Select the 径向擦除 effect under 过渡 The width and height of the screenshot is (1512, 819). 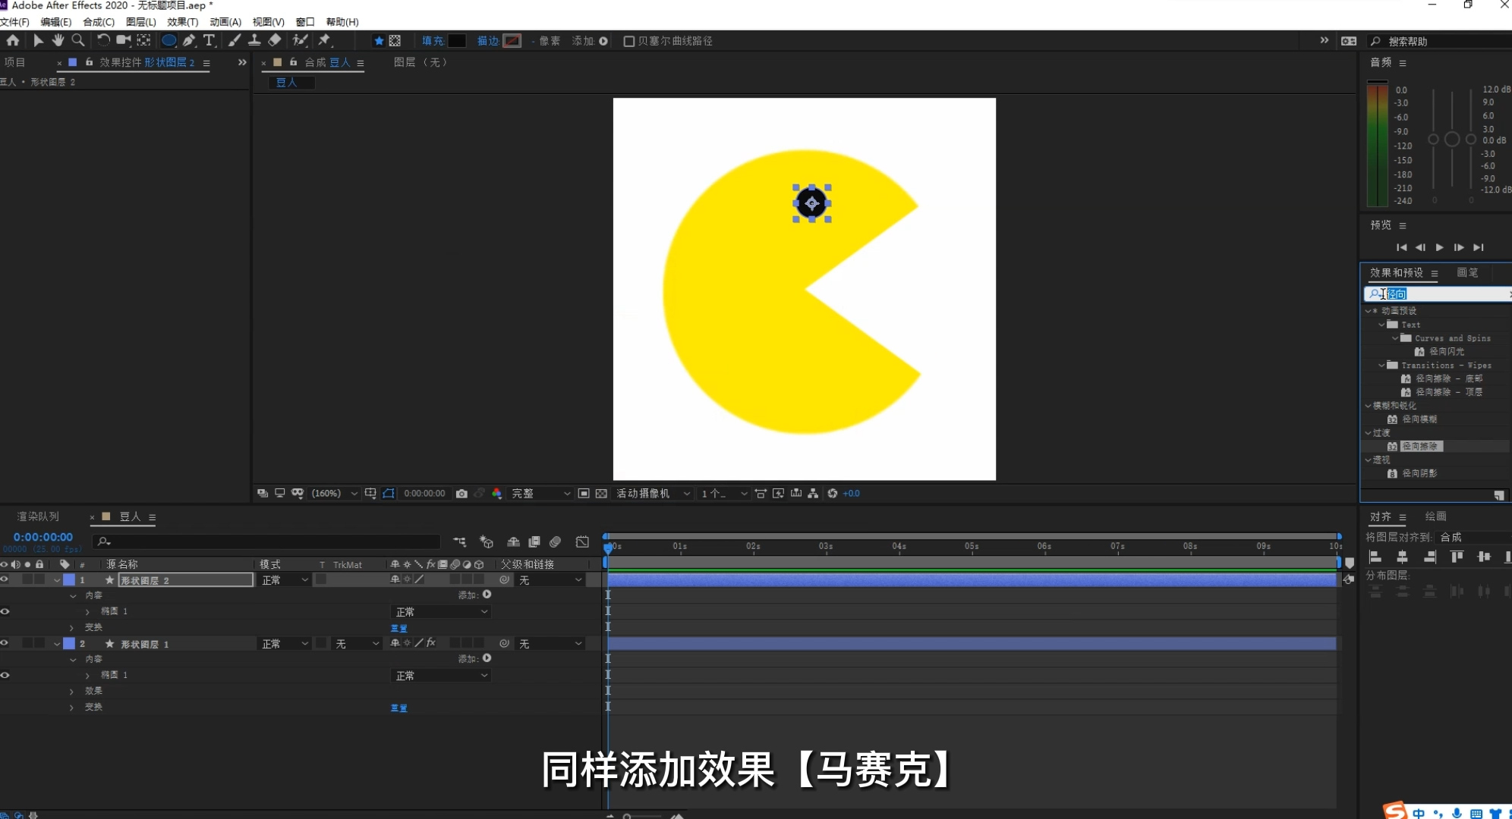point(1421,447)
